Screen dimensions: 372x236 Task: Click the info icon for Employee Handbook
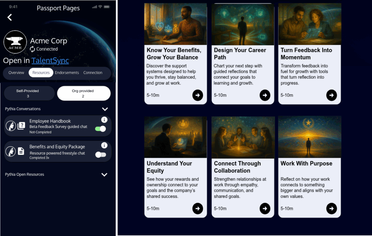[104, 120]
